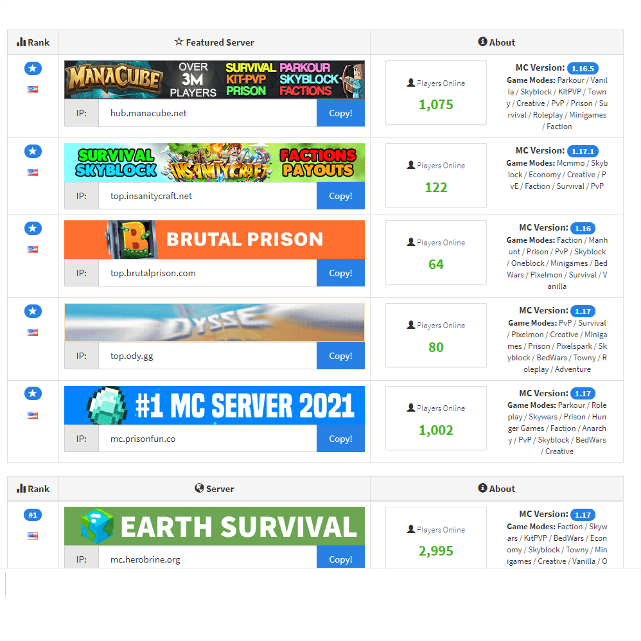The image size is (641, 641).
Task: Copy the mc.prisonfun.co IP address
Action: [x=340, y=439]
